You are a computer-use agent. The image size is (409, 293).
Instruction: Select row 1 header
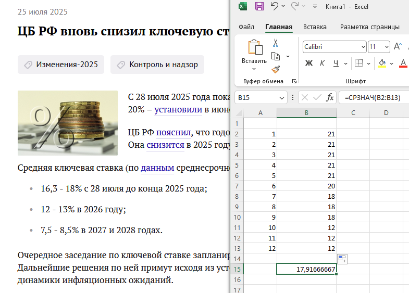[237, 123]
